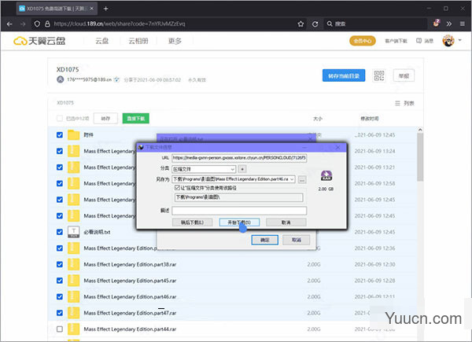Sort by the 修改时间 column header
The height and width of the screenshot is (342, 472).
[x=370, y=119]
